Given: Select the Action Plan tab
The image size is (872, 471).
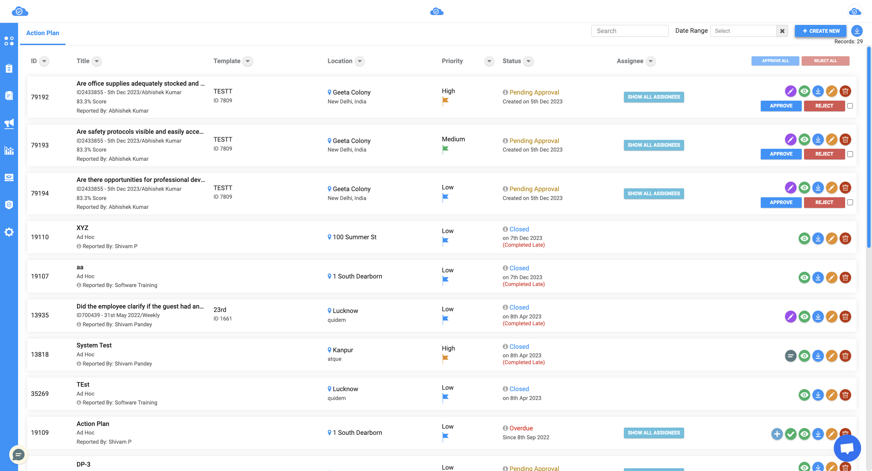Looking at the screenshot, I should [x=43, y=33].
